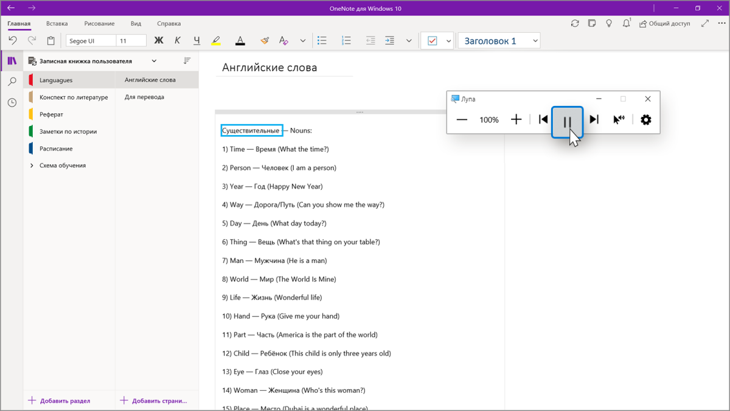Viewport: 730px width, 411px height.
Task: Click the sync icon in the top bar
Action: tap(575, 23)
